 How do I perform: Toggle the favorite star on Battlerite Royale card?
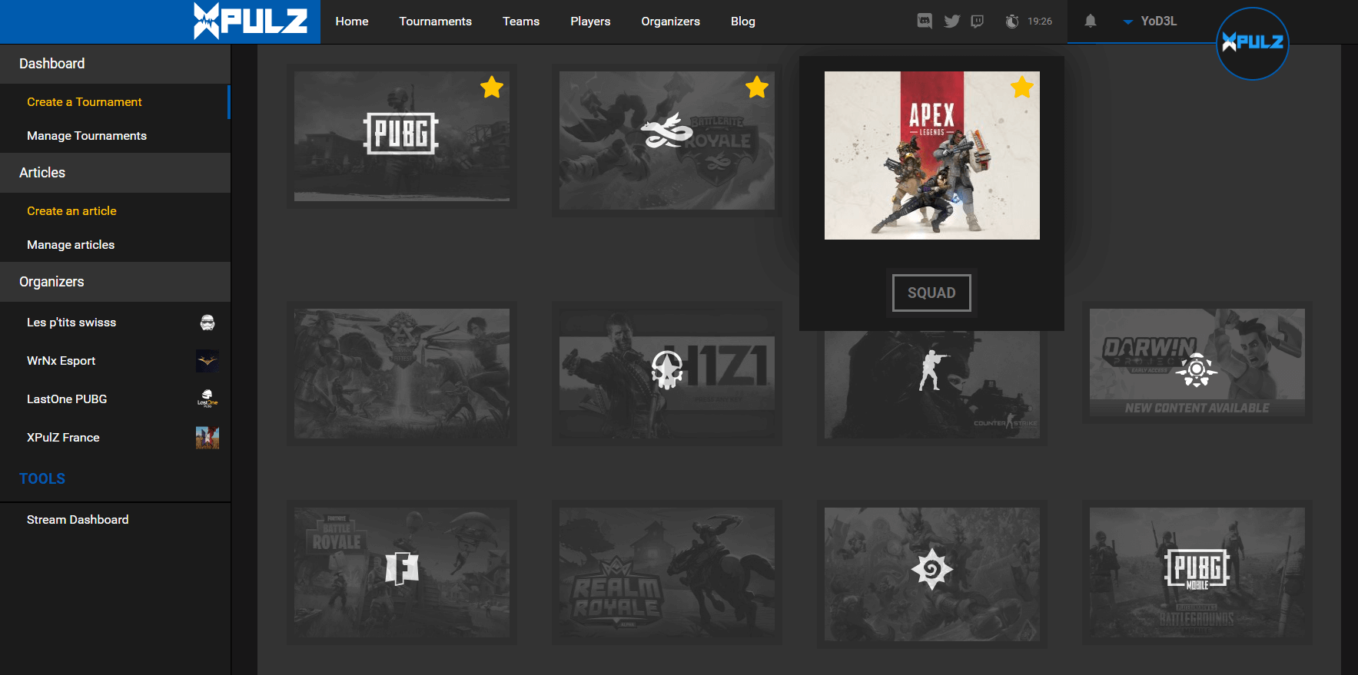pyautogui.click(x=757, y=88)
